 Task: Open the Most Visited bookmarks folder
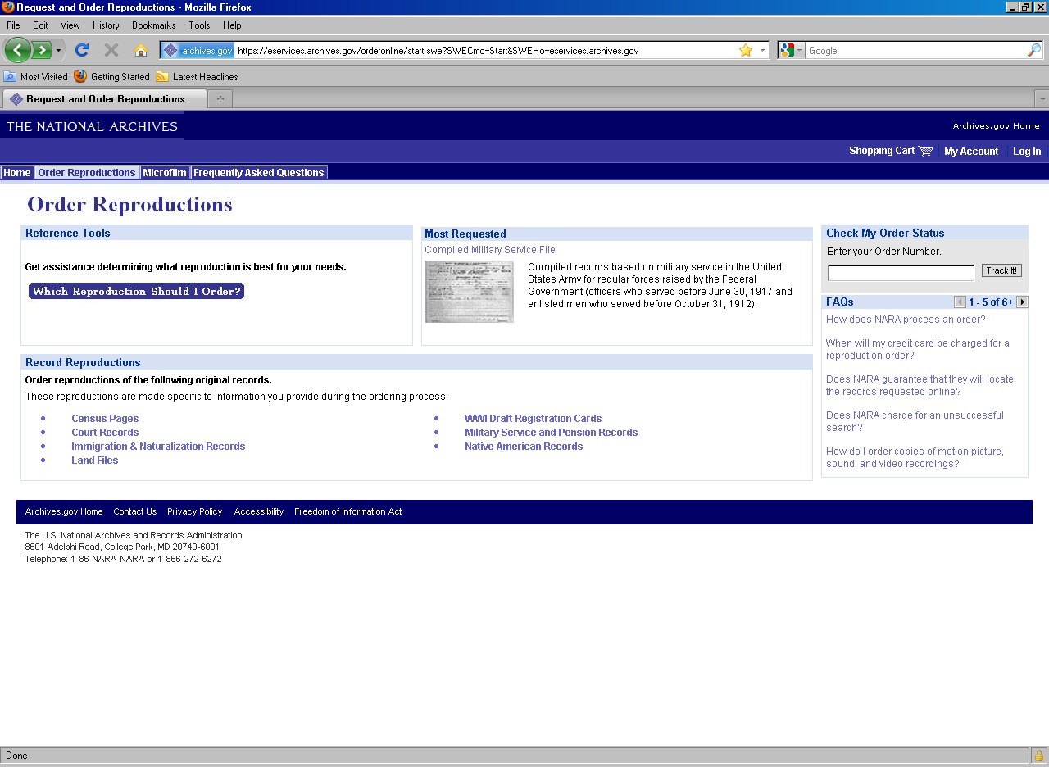tap(36, 76)
